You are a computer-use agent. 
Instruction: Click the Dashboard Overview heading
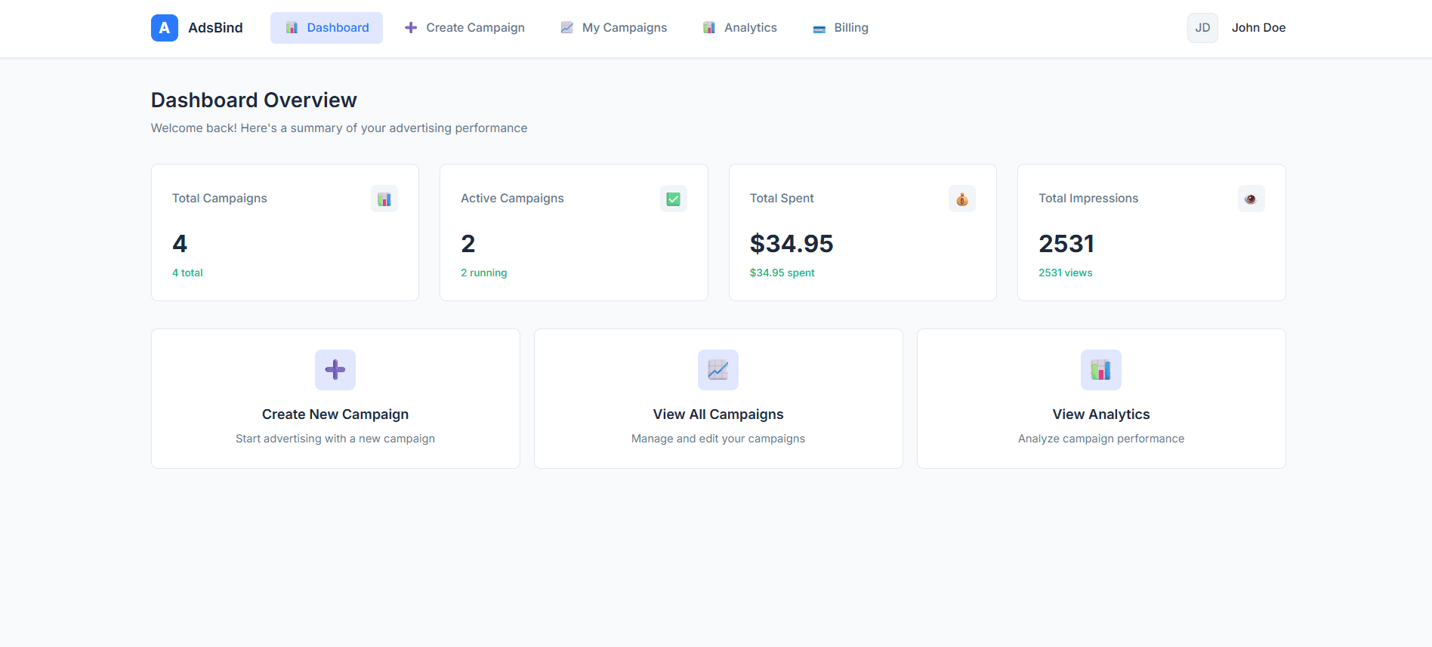(x=254, y=100)
